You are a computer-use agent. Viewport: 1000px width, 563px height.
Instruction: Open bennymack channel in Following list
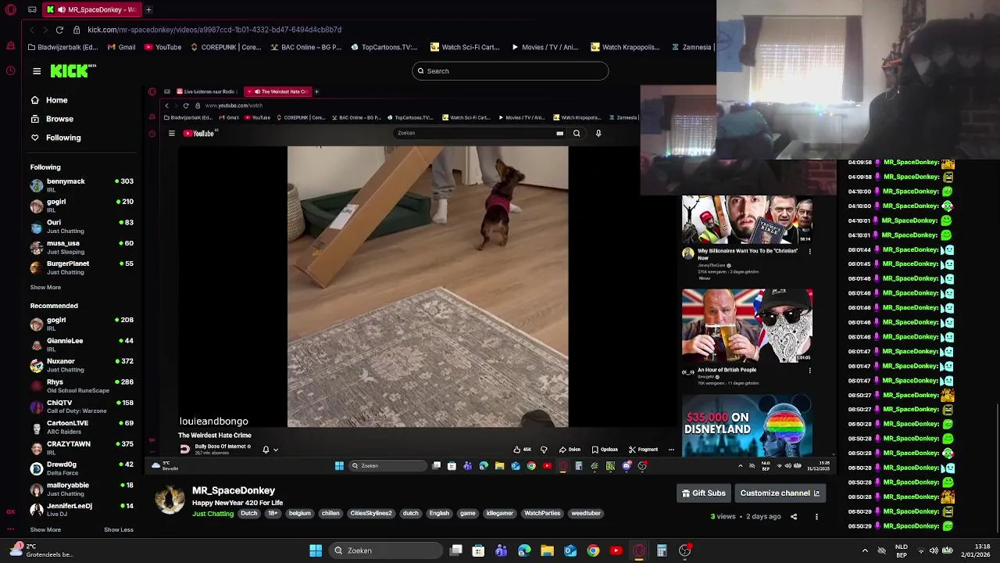click(x=82, y=185)
